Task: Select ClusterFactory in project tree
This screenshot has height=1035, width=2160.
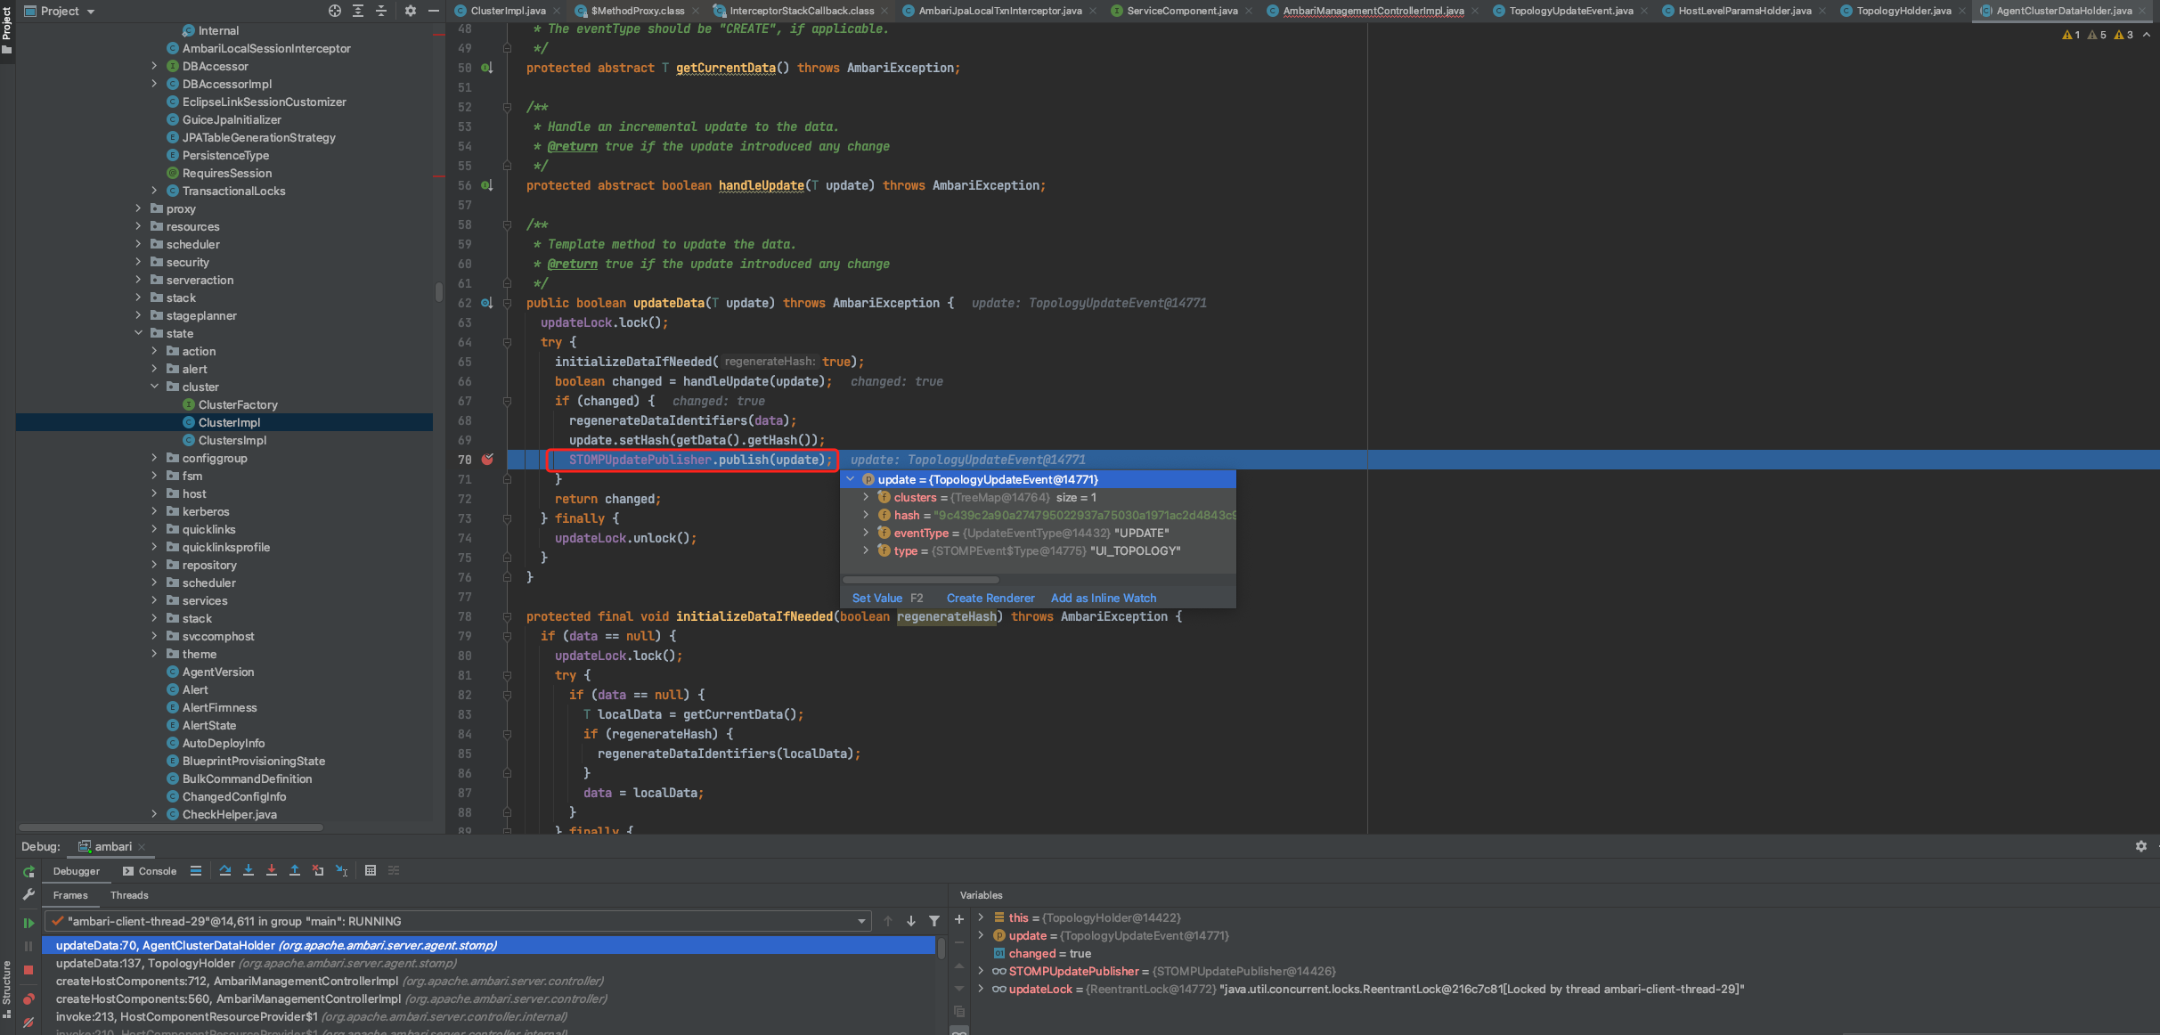Action: click(238, 404)
